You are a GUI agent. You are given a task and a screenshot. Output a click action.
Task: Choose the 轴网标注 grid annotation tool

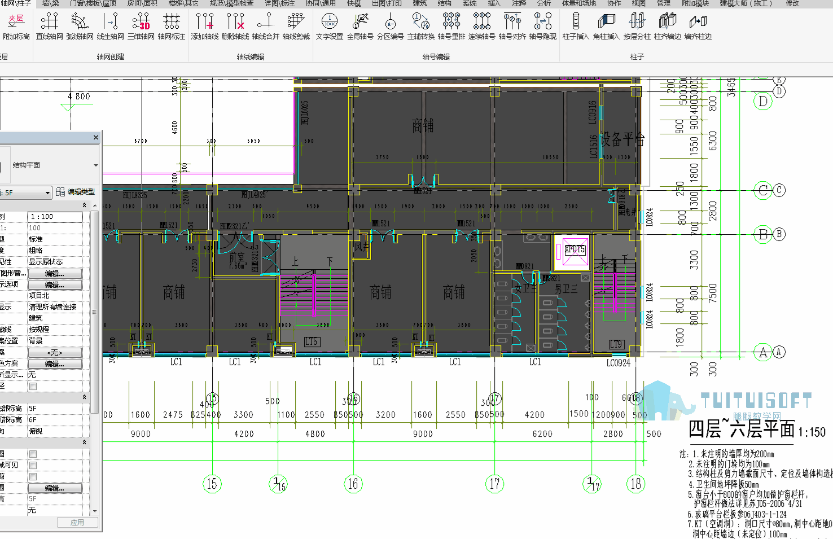[171, 26]
